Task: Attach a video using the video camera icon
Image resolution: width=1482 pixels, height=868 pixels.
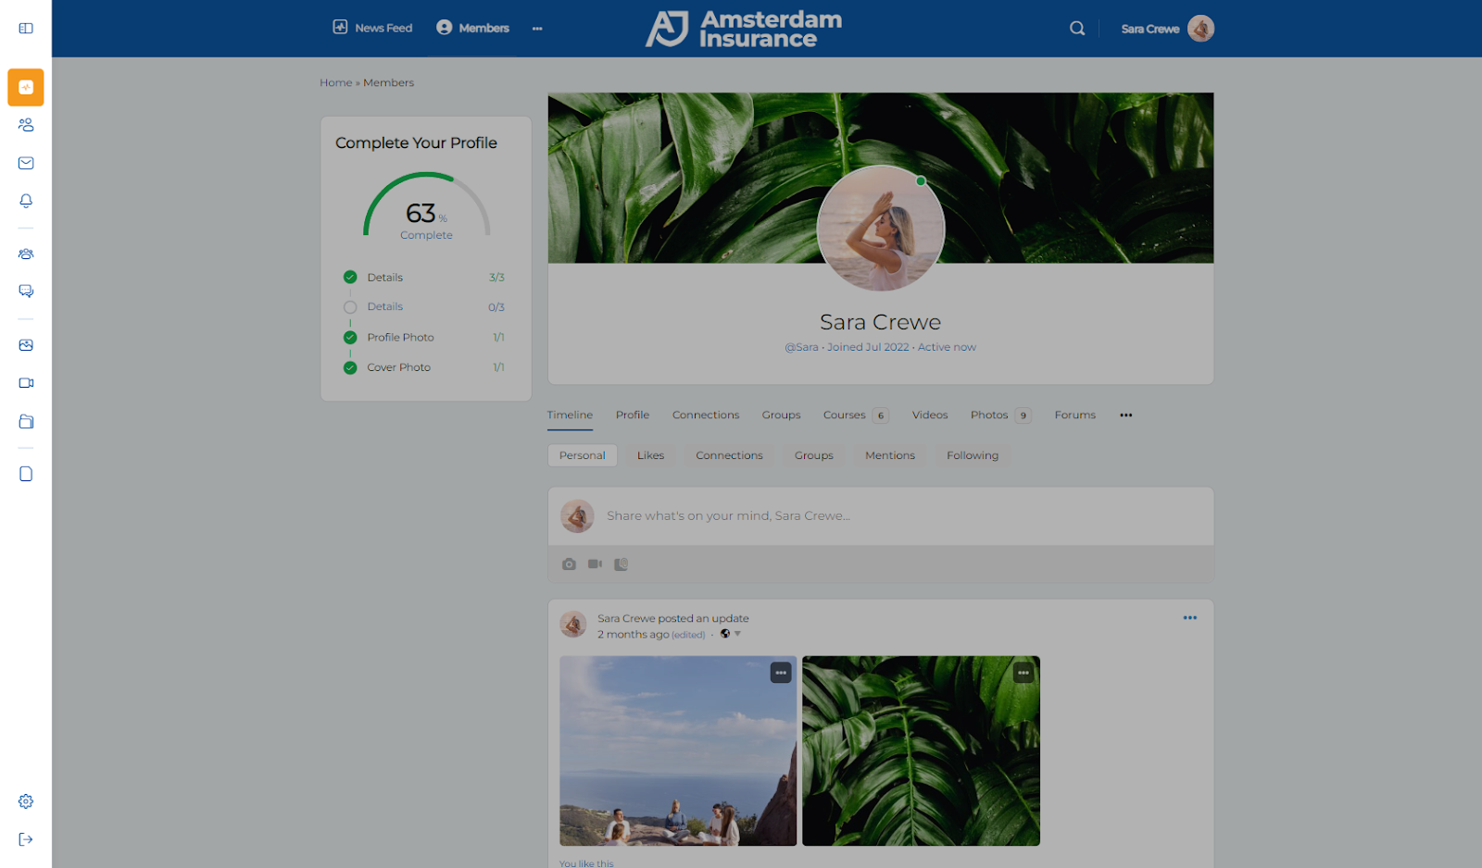Action: coord(595,564)
